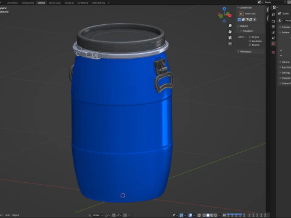291x218 pixels.
Task: Expand the Custom Properties panel
Action: [280, 84]
